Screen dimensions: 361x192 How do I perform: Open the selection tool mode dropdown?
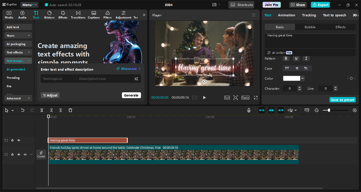(12, 111)
